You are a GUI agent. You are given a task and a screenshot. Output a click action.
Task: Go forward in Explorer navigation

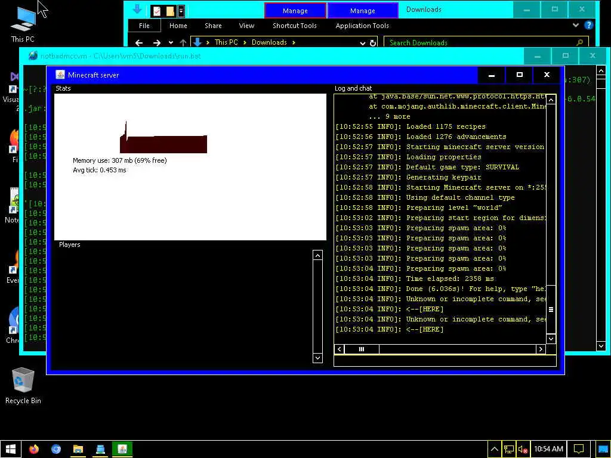(157, 43)
